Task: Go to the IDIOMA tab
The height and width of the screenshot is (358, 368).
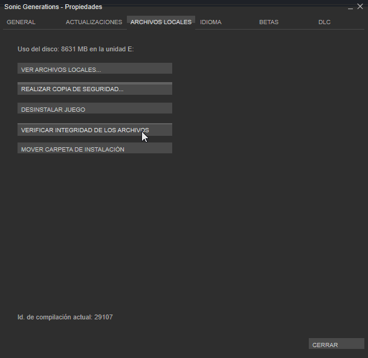Action: (211, 22)
